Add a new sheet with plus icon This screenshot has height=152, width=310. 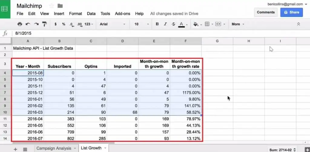coord(15,149)
